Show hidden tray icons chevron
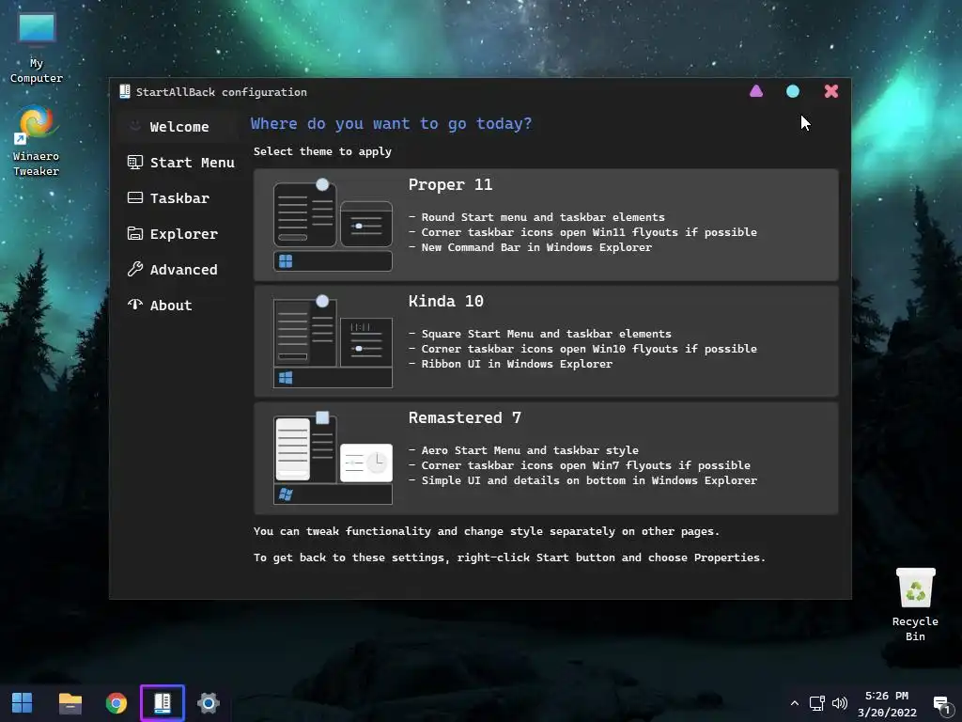The height and width of the screenshot is (722, 962). pyautogui.click(x=795, y=703)
